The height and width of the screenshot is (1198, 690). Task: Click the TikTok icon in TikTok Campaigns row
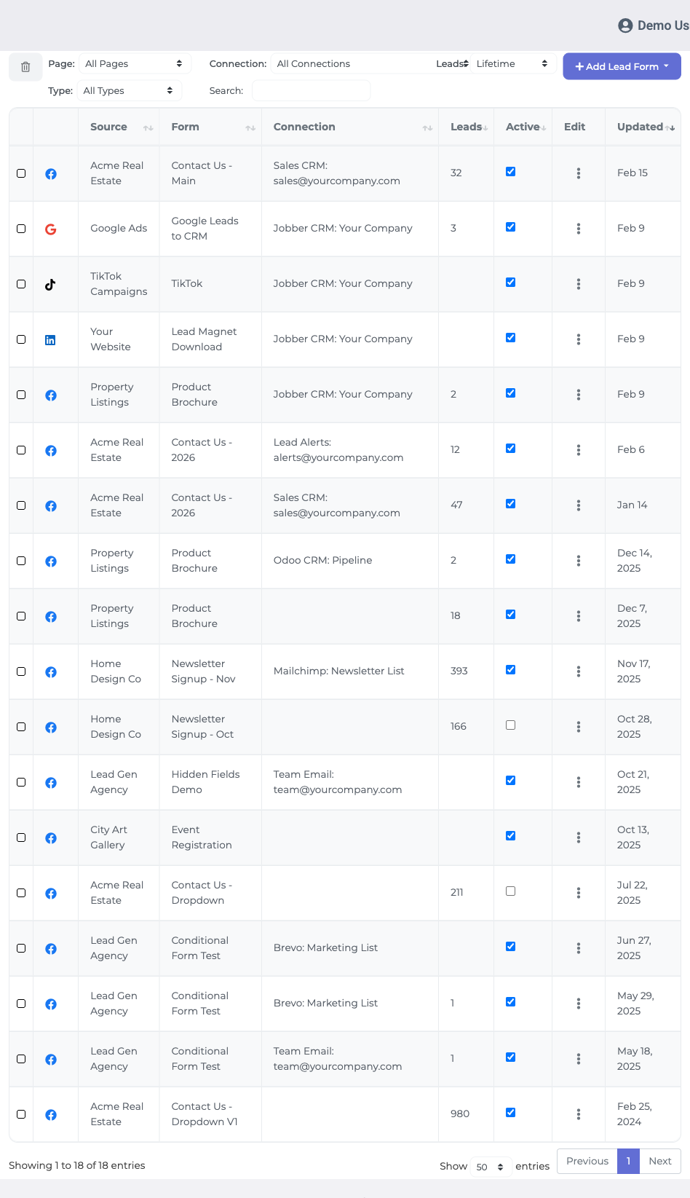tap(50, 285)
